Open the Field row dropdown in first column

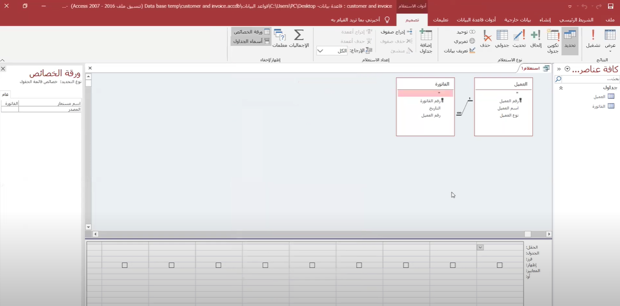point(480,247)
